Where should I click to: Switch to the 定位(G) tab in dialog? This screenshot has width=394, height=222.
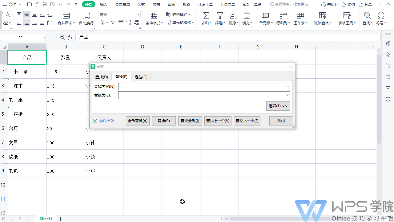(141, 77)
